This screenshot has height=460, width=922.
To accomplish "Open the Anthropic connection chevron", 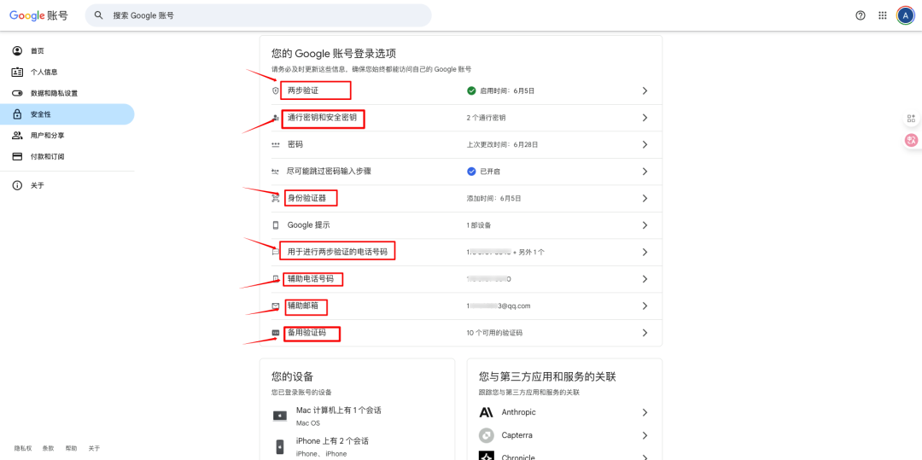I will pyautogui.click(x=645, y=412).
